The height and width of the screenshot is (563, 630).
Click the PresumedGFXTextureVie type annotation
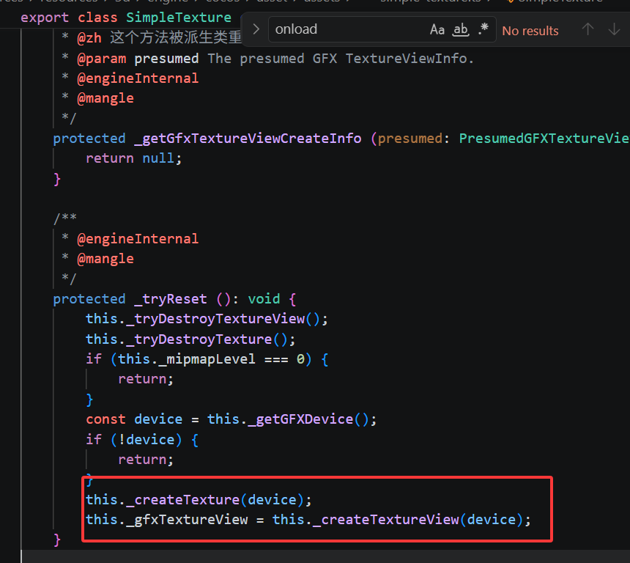coord(544,139)
